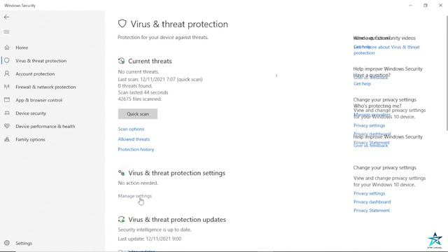The height and width of the screenshot is (252, 448).
Task: Click the Device performance & health heart icon
Action: [x=7, y=126]
